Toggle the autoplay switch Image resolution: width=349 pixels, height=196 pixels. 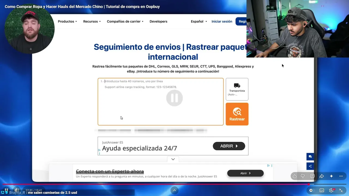coord(311,191)
